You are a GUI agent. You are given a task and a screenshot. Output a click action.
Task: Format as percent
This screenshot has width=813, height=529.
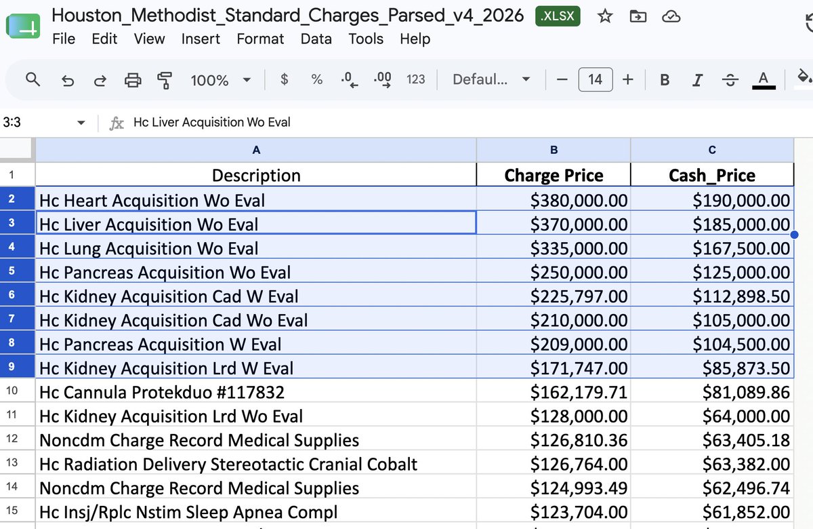click(x=316, y=79)
